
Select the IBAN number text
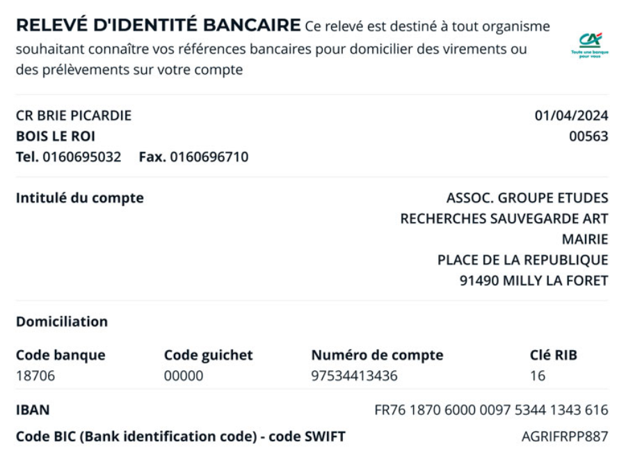click(x=491, y=410)
